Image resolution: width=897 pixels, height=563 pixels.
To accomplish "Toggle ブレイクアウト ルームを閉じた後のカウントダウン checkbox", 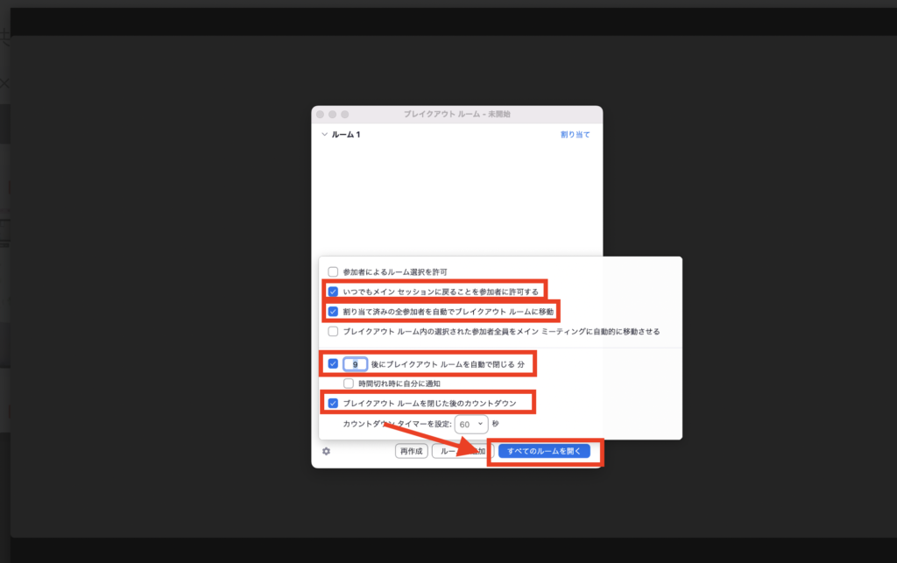I will (x=333, y=404).
